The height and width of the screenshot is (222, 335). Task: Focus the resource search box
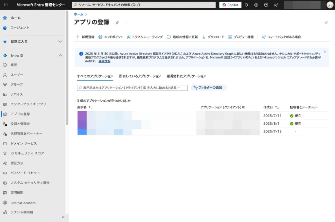click(x=144, y=5)
